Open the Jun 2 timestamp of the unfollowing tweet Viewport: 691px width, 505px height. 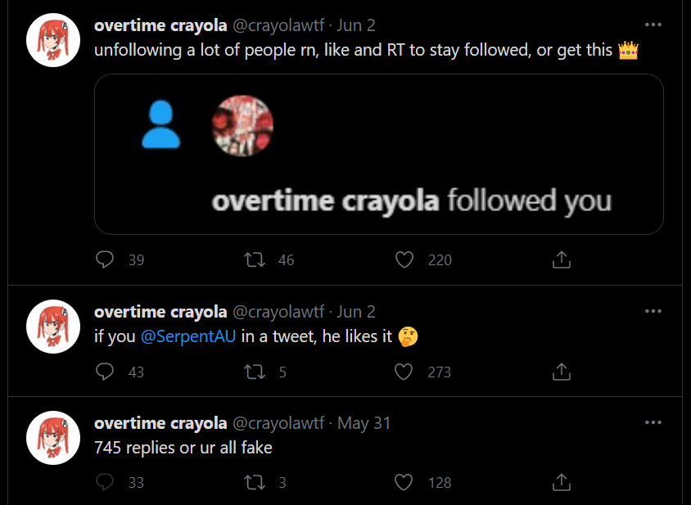point(356,25)
